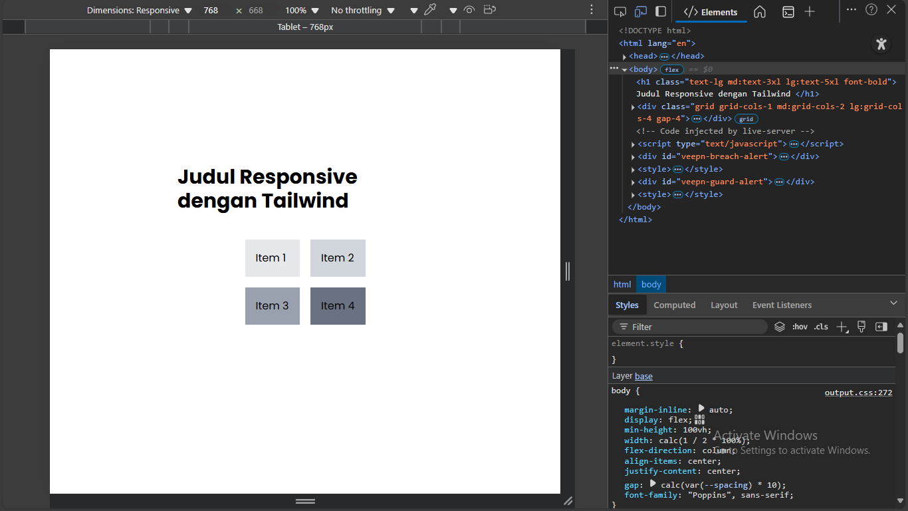Click plus icon to add more tools
The image size is (908, 511).
pos(810,11)
